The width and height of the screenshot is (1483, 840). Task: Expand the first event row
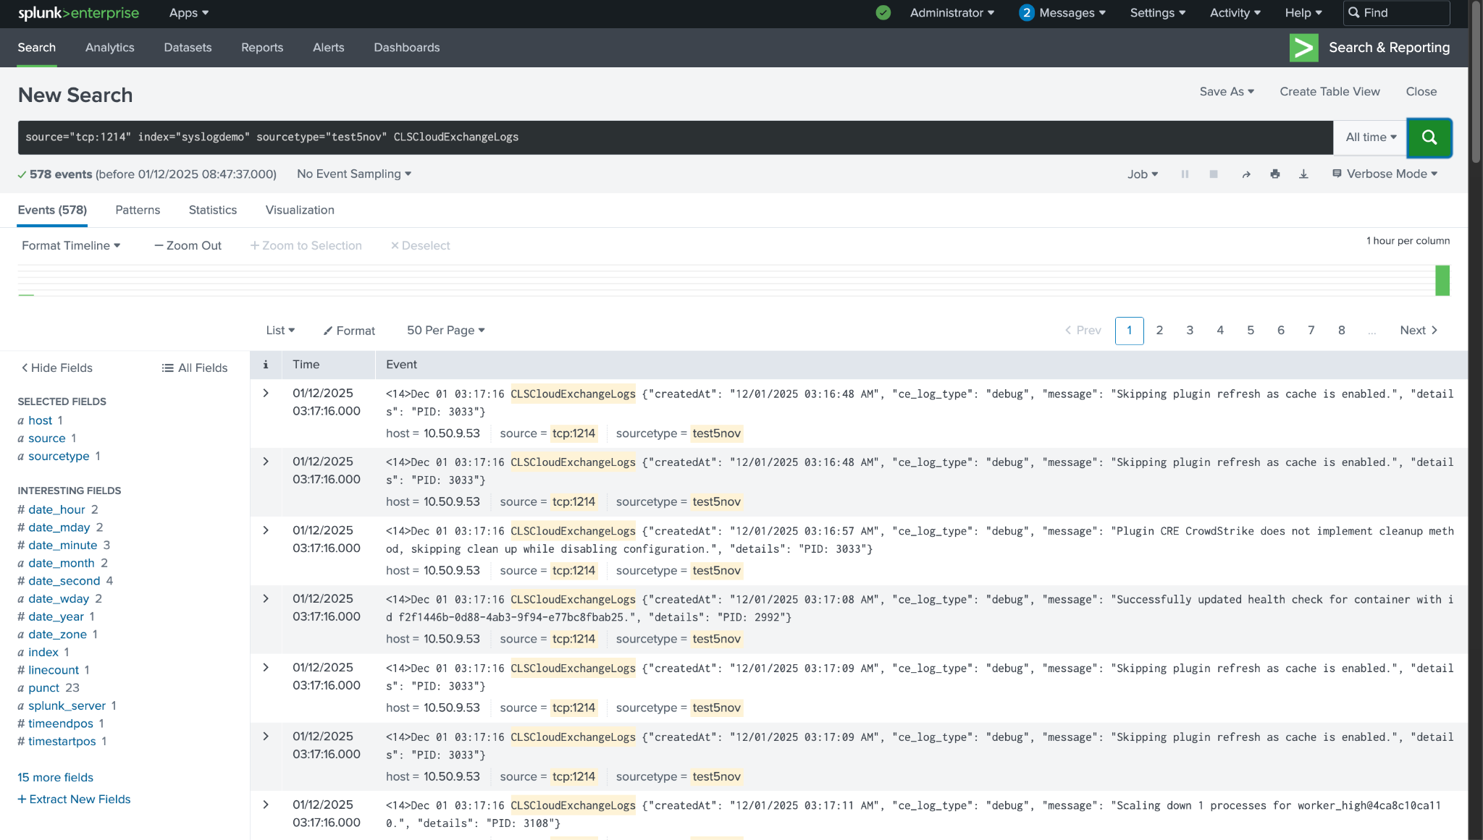(266, 394)
